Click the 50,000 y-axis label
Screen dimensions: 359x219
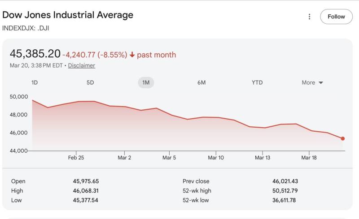tap(19, 97)
